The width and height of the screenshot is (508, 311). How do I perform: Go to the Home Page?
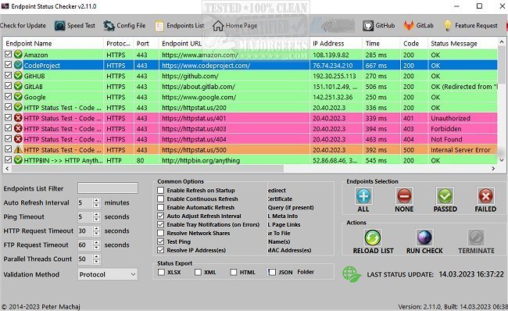pyautogui.click(x=234, y=26)
